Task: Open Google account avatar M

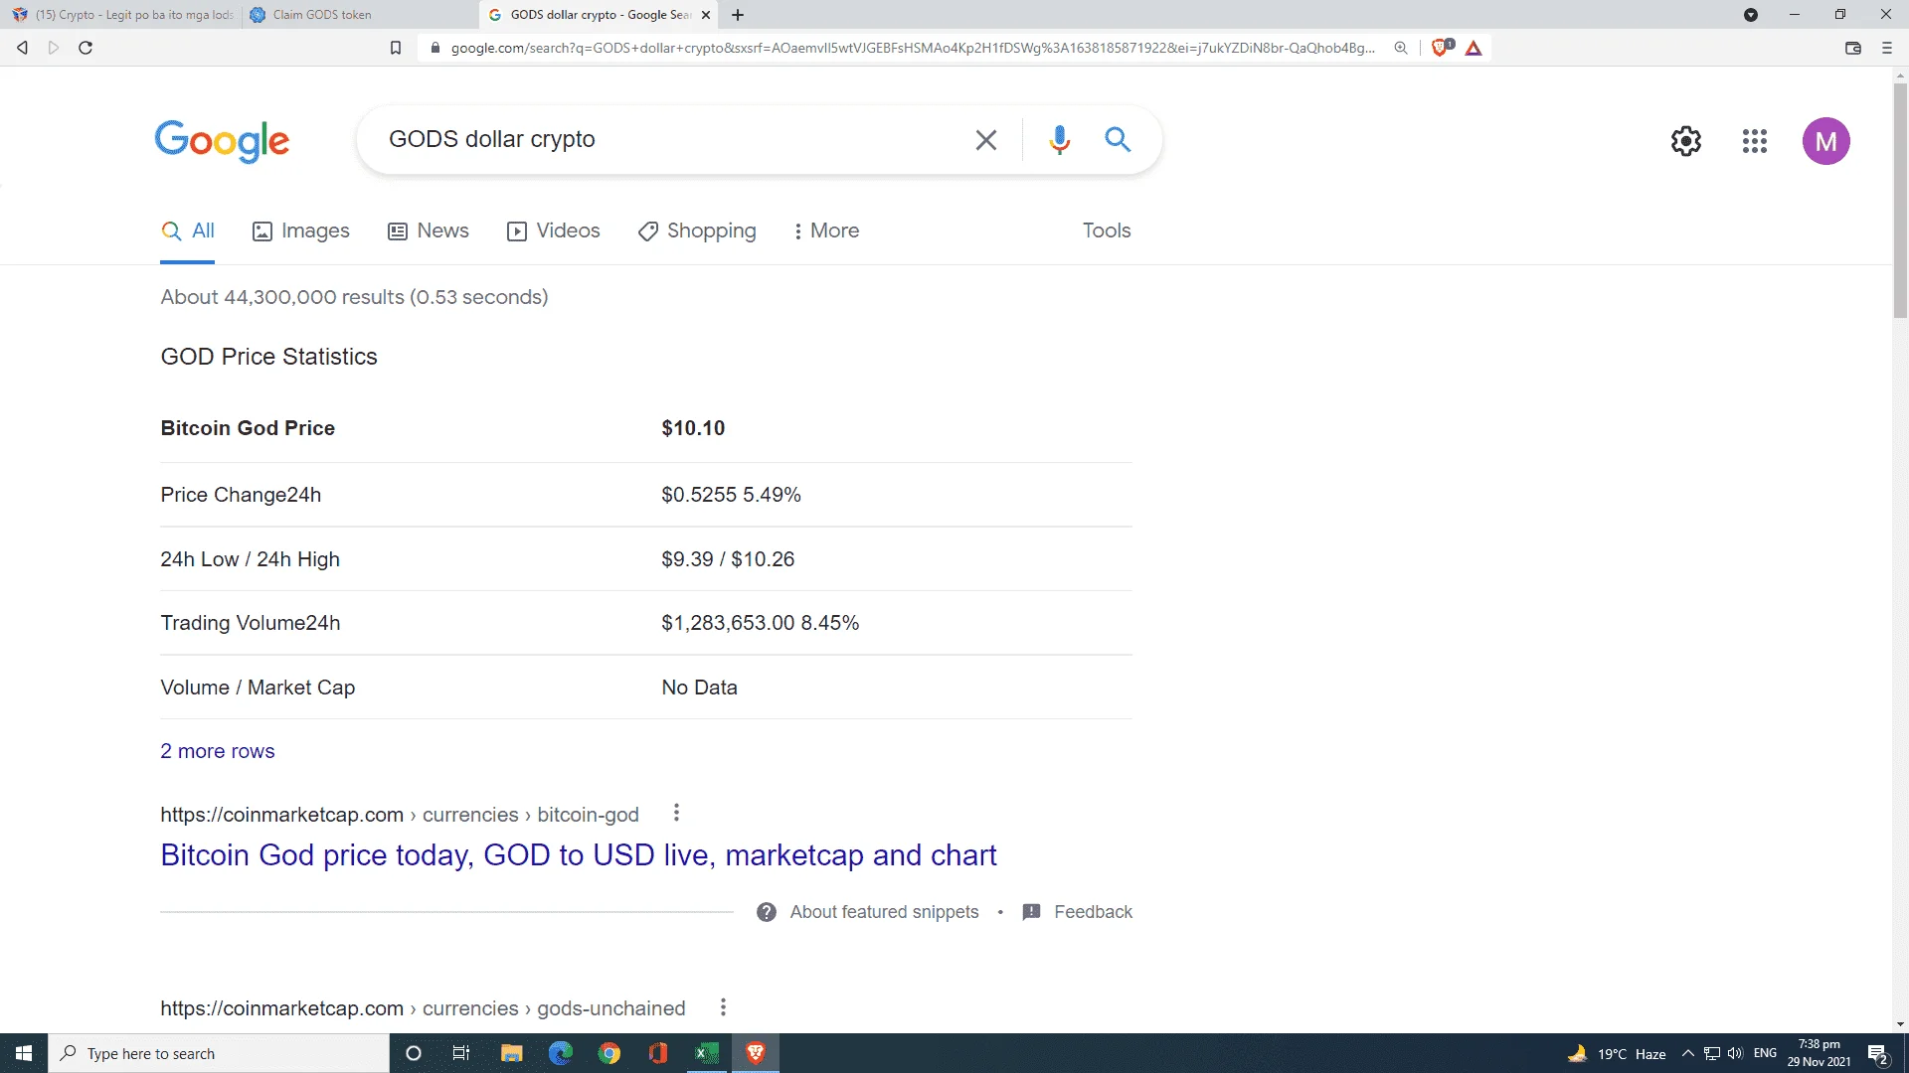Action: coord(1826,141)
